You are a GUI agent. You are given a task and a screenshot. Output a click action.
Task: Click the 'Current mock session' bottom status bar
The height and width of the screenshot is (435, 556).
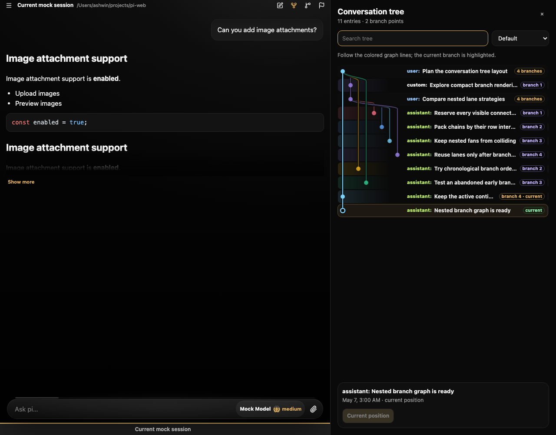[x=163, y=429]
